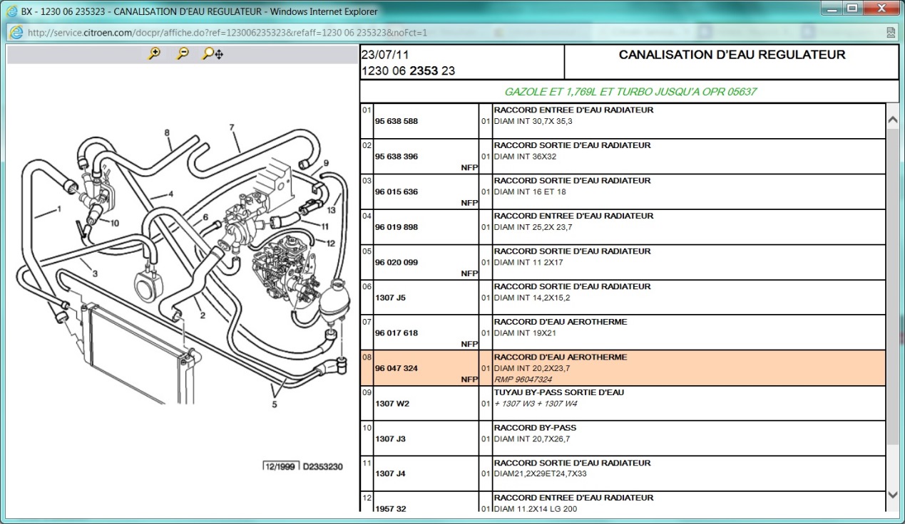The height and width of the screenshot is (524, 905).
Task: Select the zoom and pan tool icon
Action: (x=213, y=54)
